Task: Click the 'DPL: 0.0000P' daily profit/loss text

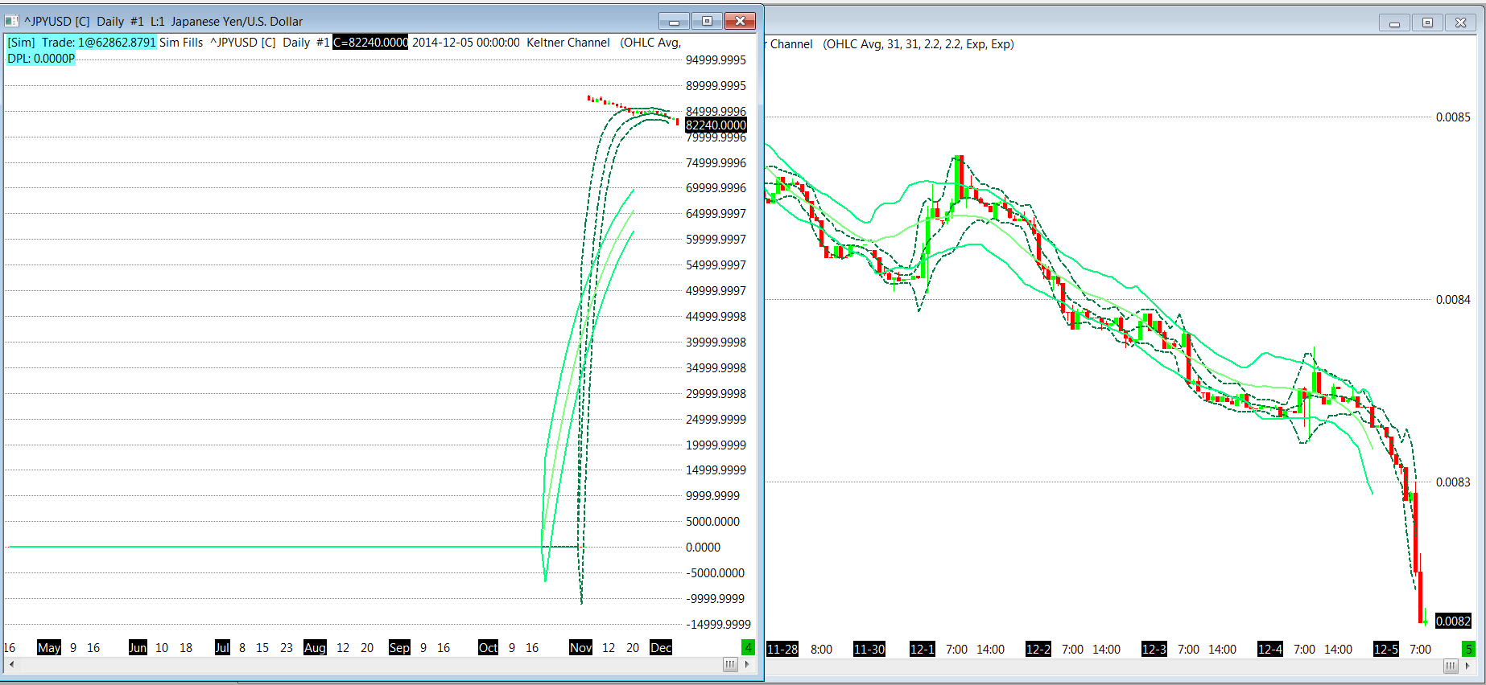Action: point(41,59)
